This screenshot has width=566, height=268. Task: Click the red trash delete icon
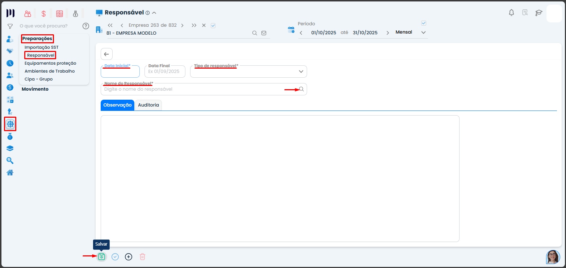click(x=143, y=257)
